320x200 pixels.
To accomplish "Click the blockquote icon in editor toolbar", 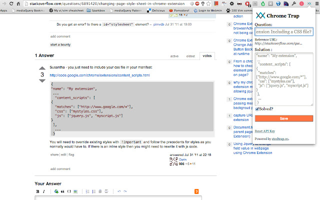I will (63, 191).
